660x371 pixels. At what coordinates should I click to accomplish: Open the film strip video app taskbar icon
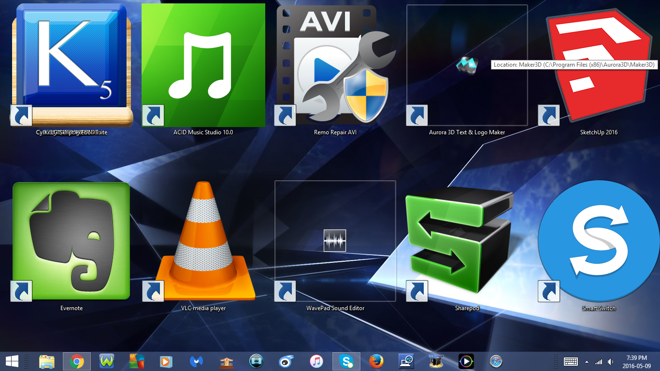point(257,361)
